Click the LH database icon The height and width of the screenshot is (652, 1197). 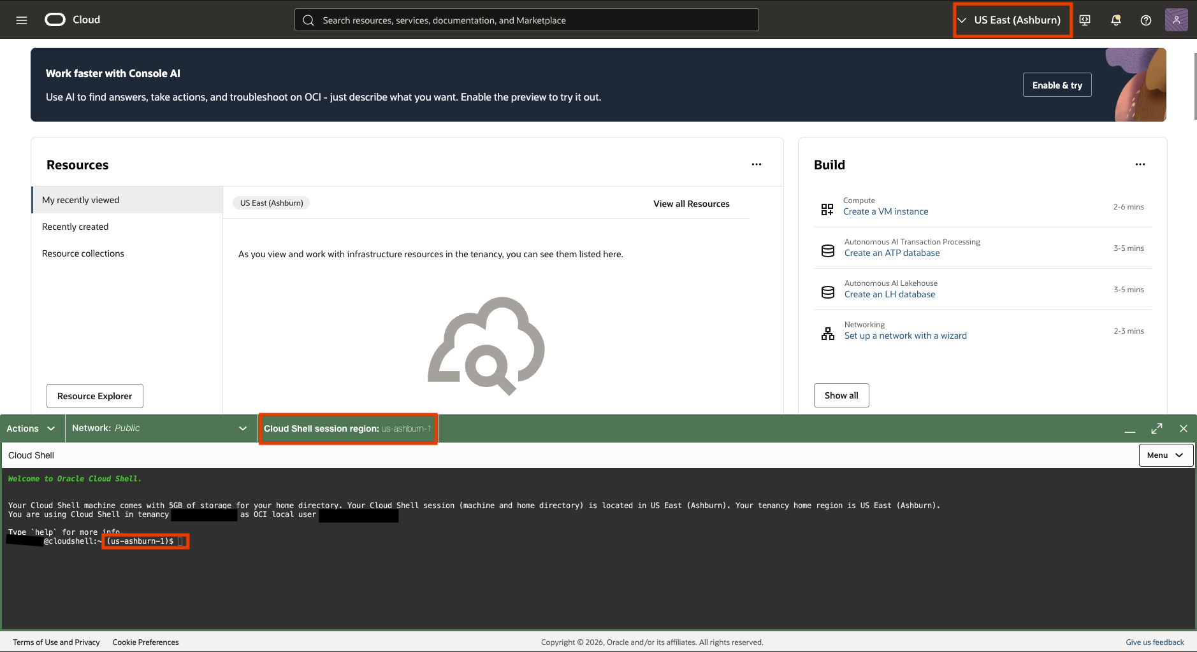tap(828, 292)
